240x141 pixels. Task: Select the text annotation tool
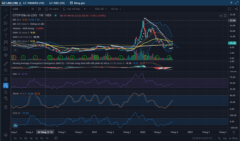click(6, 35)
